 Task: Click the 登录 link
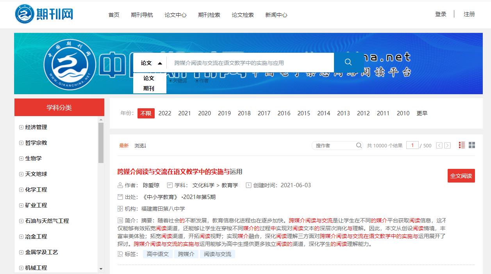pyautogui.click(x=441, y=14)
